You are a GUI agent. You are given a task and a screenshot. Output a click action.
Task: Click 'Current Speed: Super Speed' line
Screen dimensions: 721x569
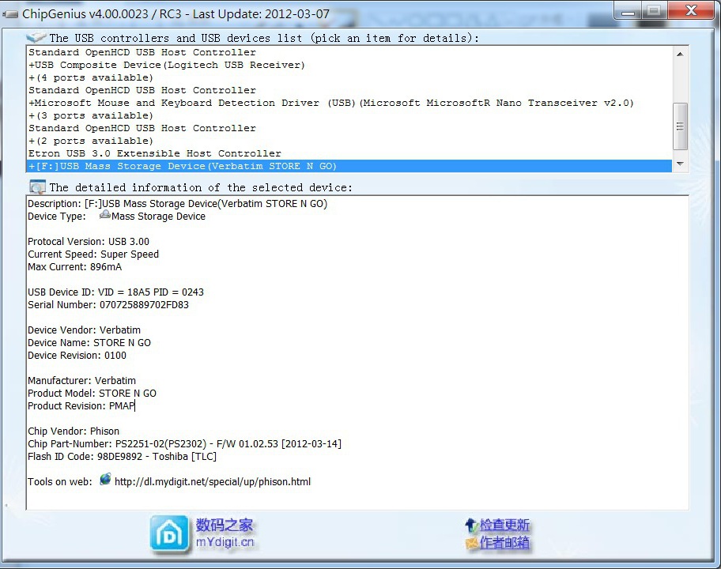coord(93,254)
